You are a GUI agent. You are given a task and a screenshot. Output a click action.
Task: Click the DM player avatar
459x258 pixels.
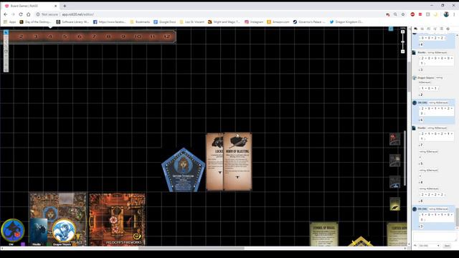[x=13, y=231]
